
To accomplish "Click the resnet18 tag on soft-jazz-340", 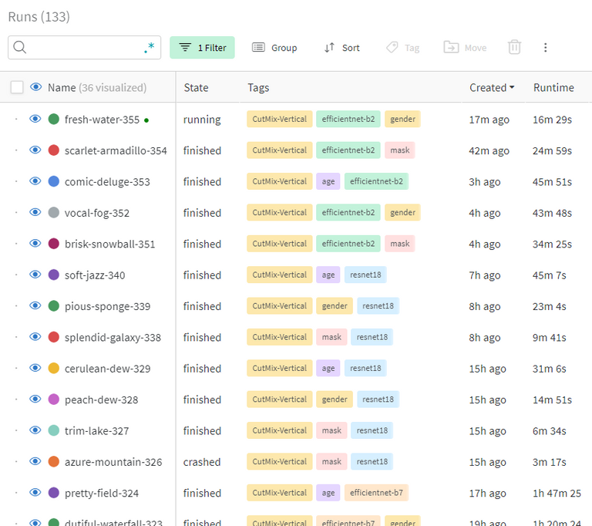I will coord(365,275).
